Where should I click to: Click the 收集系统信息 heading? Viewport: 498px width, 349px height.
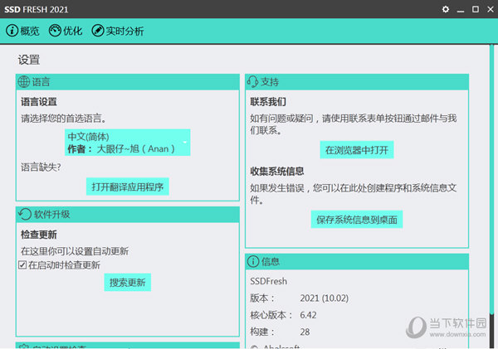(277, 171)
